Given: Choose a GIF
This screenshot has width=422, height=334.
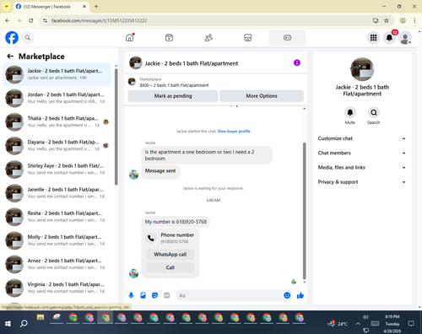Looking at the screenshot, I should tap(167, 295).
